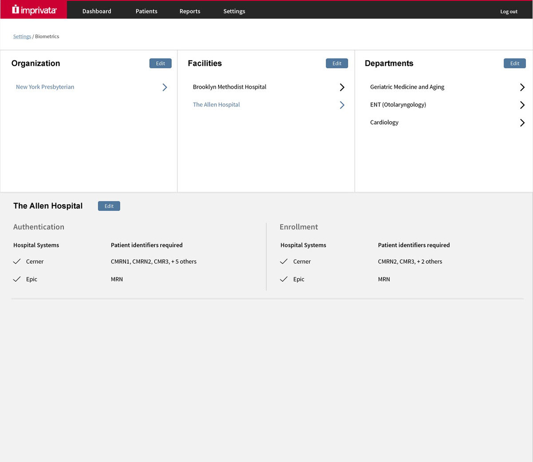Image resolution: width=533 pixels, height=462 pixels.
Task: Expand ENT (Otolaryngology) chevron
Action: (x=522, y=105)
